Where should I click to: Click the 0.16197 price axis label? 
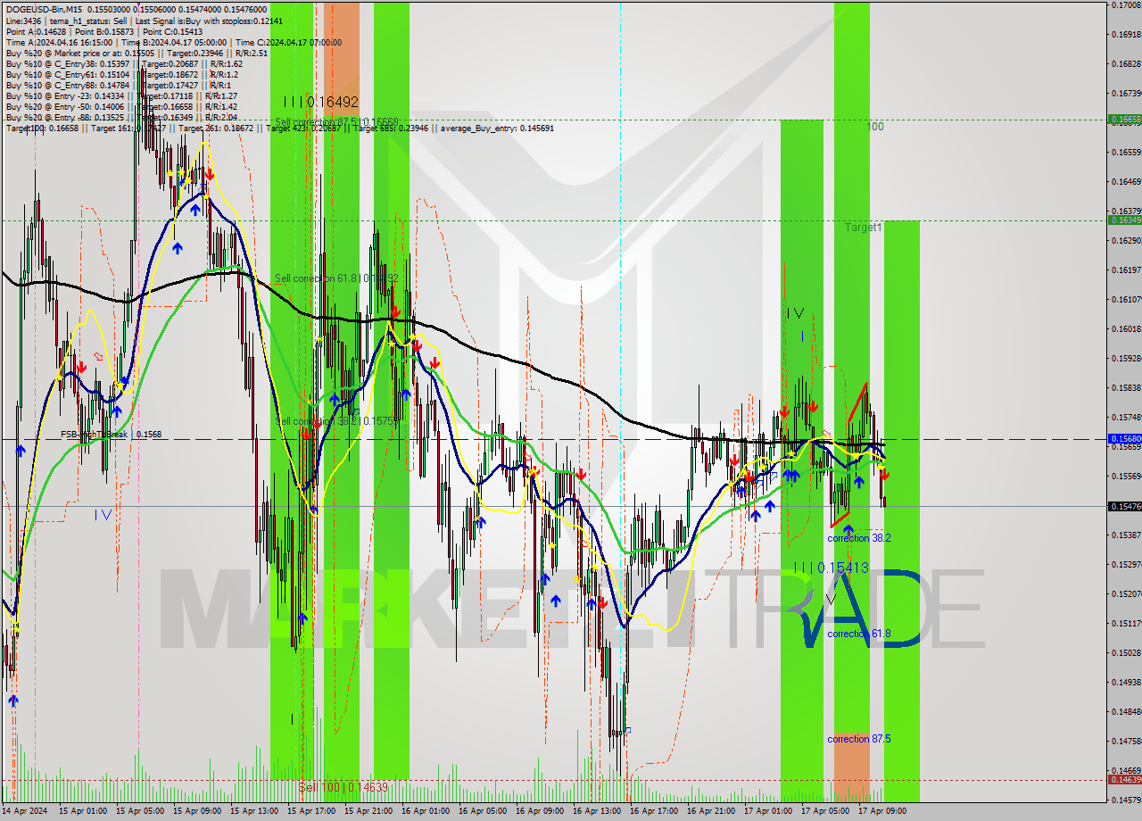(1125, 270)
